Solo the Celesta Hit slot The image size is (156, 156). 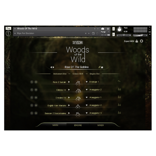pos(32,90)
